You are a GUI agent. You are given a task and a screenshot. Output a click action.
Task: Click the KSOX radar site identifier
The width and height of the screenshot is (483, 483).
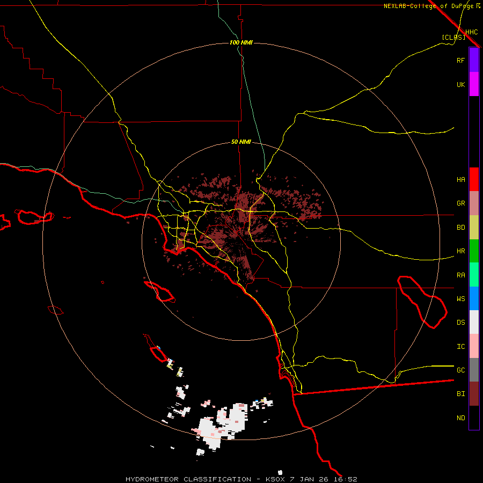coord(276,479)
